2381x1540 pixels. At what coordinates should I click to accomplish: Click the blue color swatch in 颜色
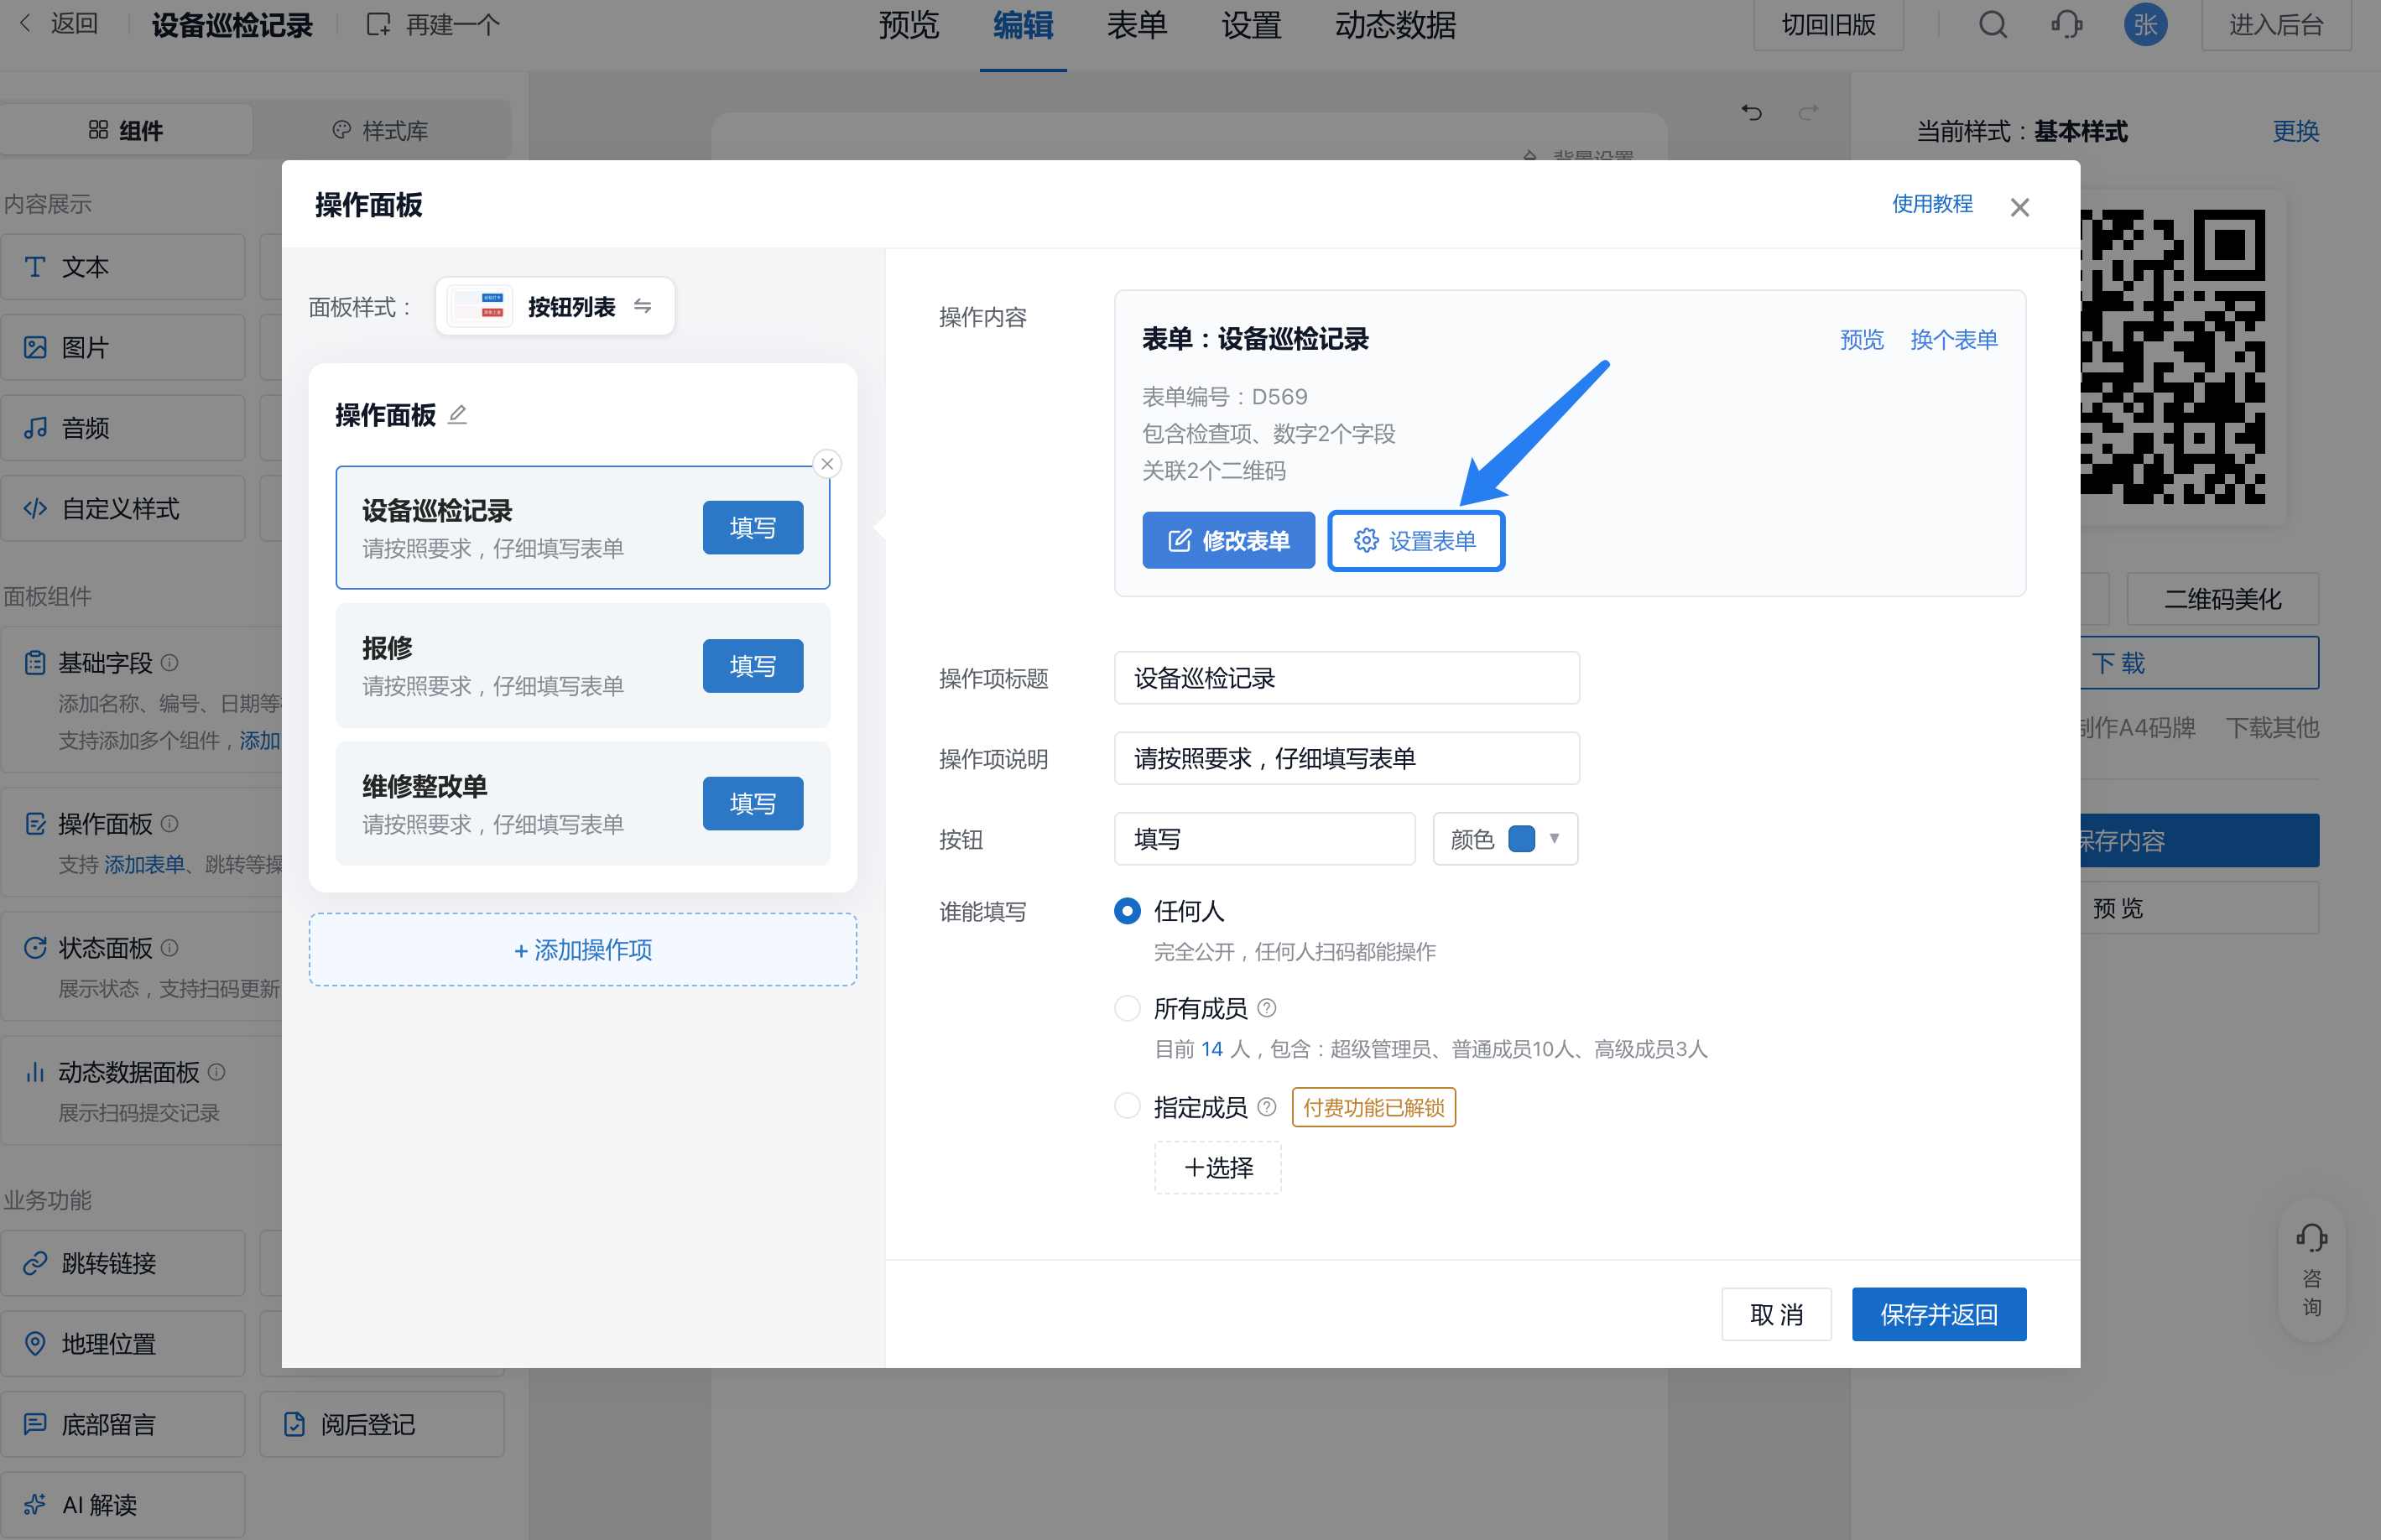pyautogui.click(x=1522, y=839)
